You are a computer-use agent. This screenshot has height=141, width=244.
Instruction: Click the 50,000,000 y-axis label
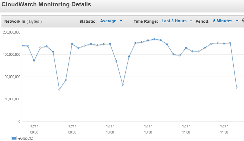point(12,99)
